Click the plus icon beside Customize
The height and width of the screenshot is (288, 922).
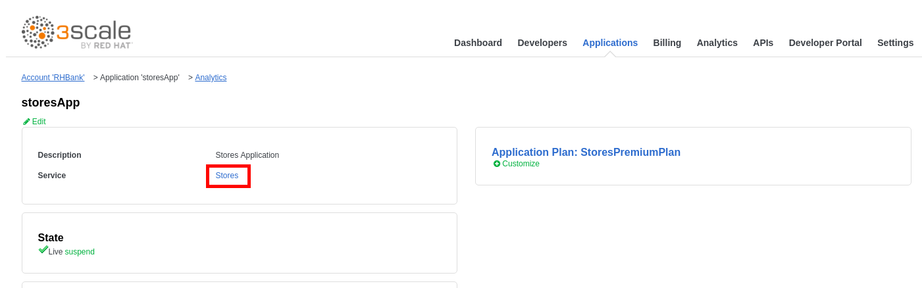click(x=497, y=164)
